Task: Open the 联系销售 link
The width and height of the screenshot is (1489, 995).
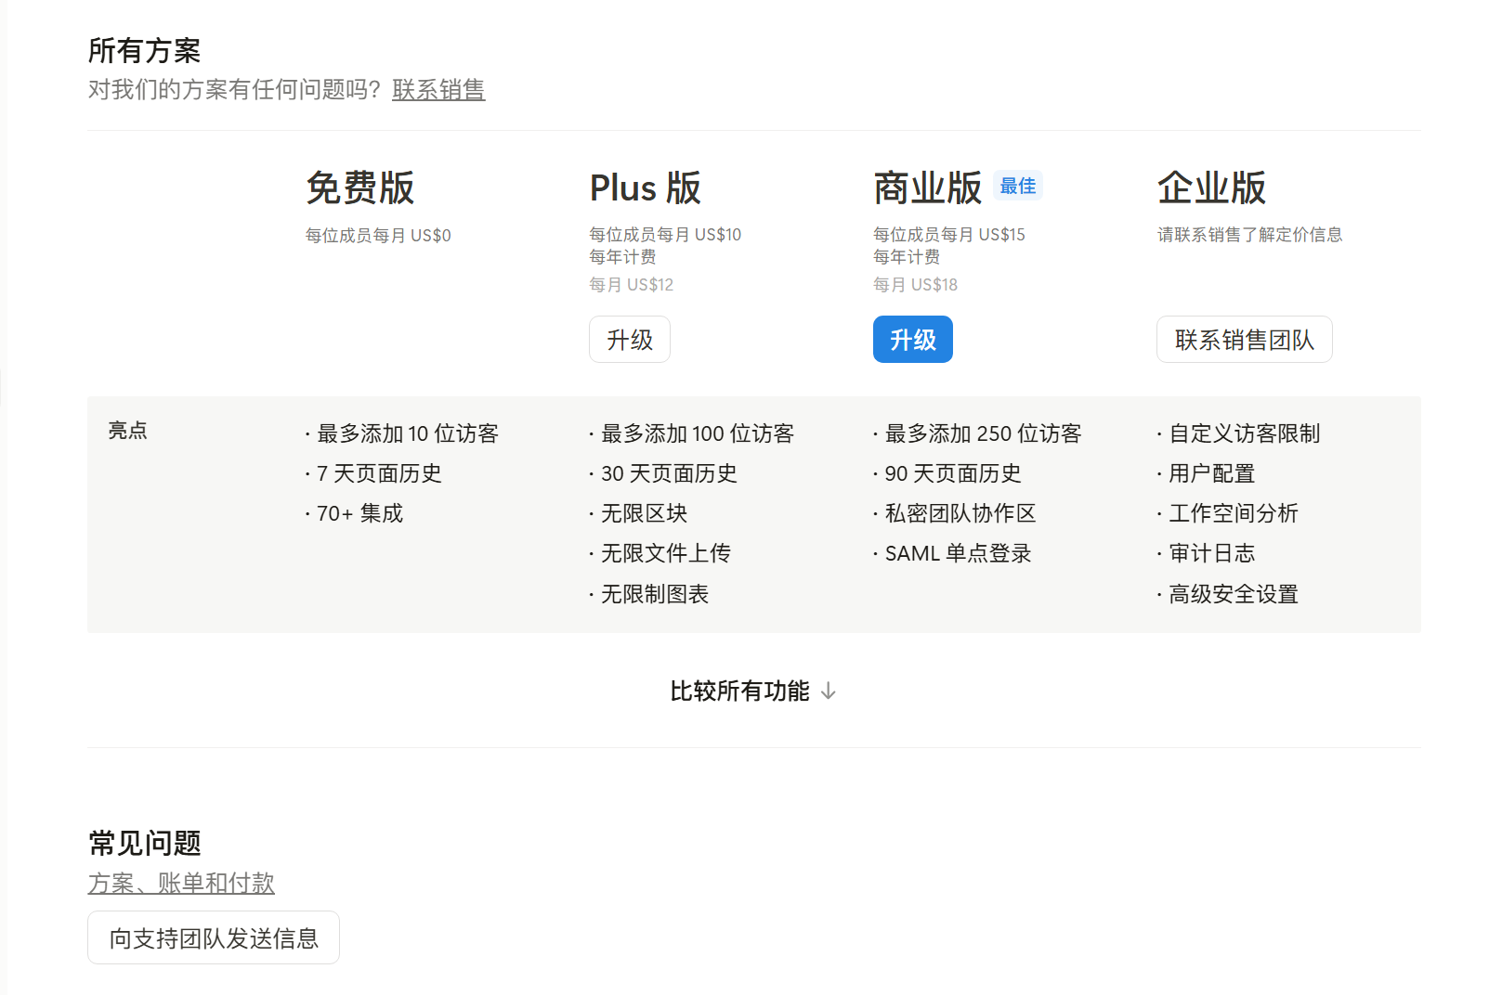Action: tap(438, 90)
